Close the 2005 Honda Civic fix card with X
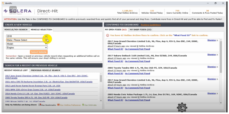The width and height of the screenshot is (229, 114). [x=217, y=93]
